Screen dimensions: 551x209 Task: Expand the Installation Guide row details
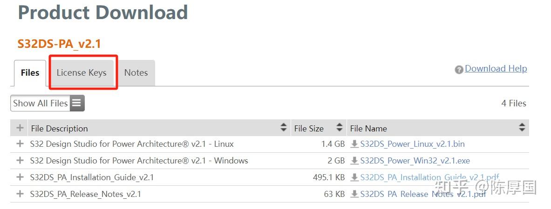pos(20,177)
